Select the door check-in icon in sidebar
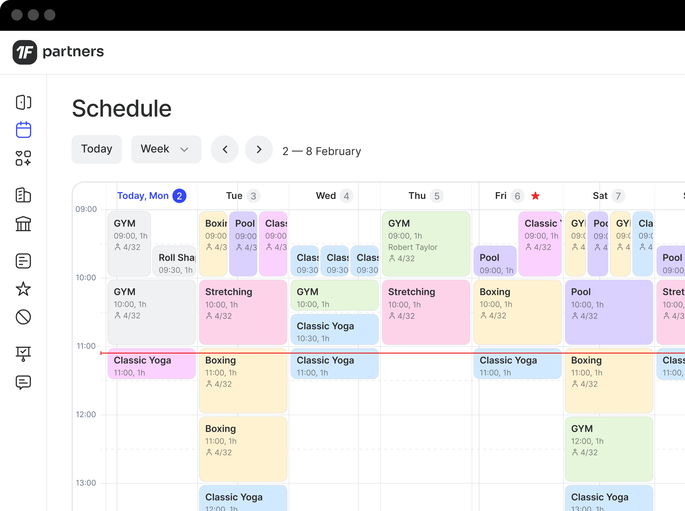 coord(23,102)
